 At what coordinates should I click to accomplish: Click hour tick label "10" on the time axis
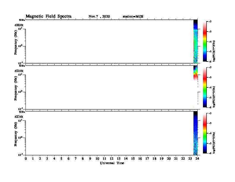[x=97, y=159]
